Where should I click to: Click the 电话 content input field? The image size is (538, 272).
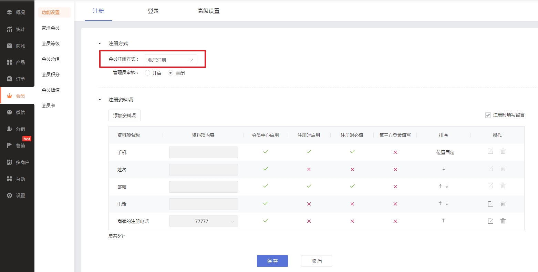(203, 204)
